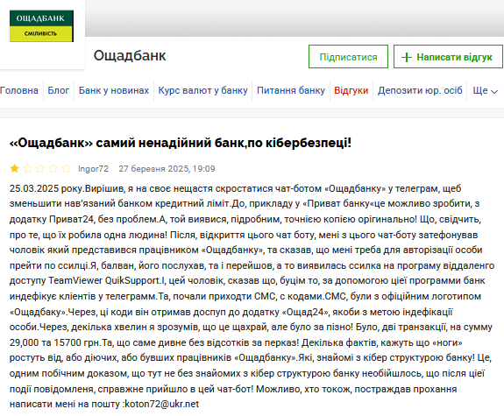This screenshot has height=416, width=504.
Task: Open the Ingor72 author profile link
Action: 93,169
